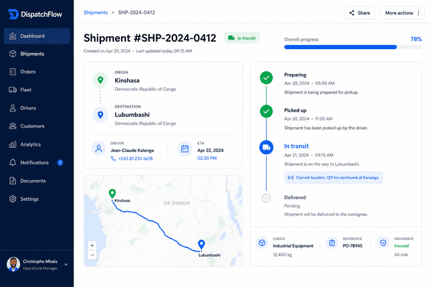The image size is (431, 287).
Task: Click the Kinshasa origin city name
Action: click(127, 81)
